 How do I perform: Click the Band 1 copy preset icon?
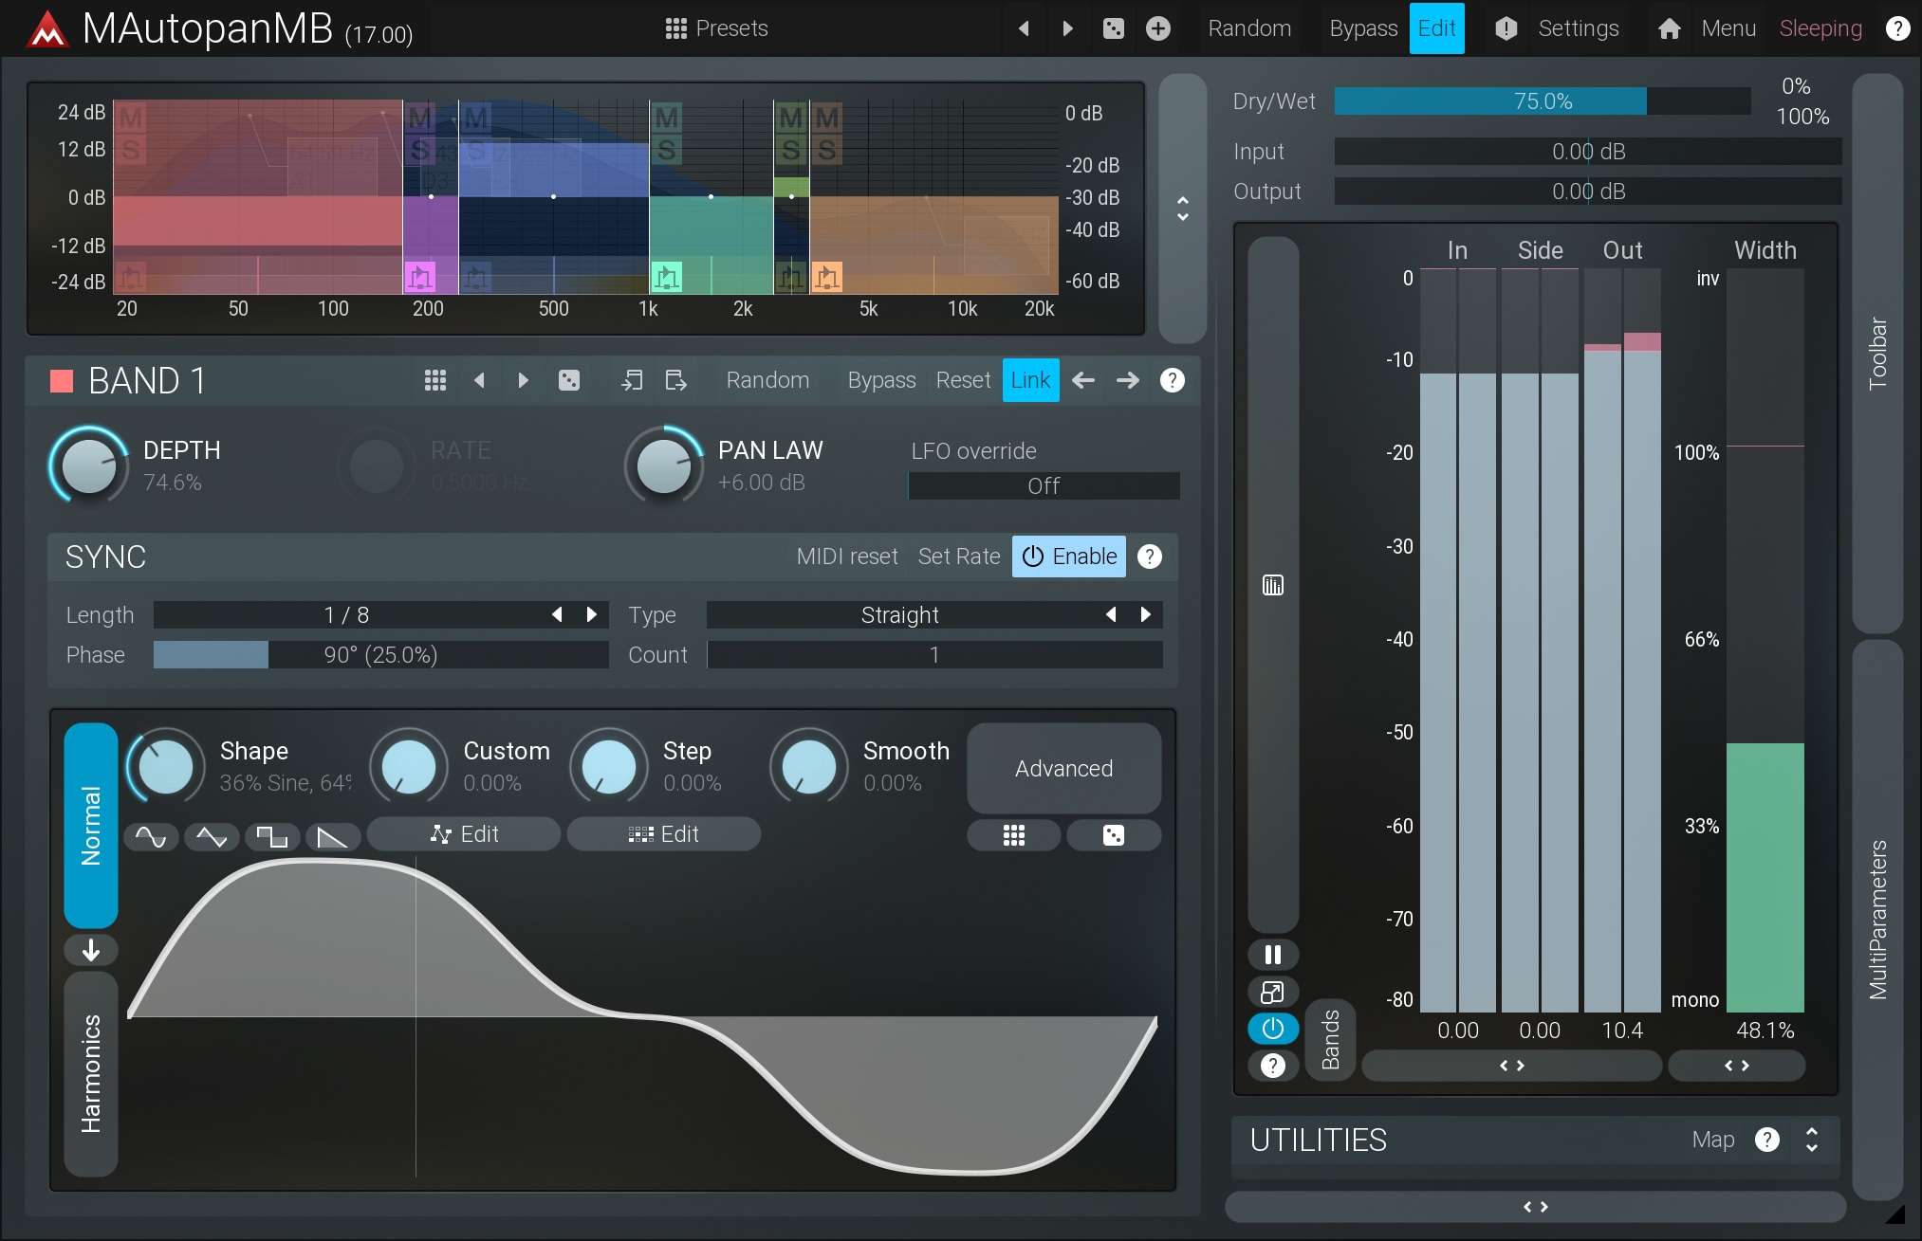[x=631, y=380]
